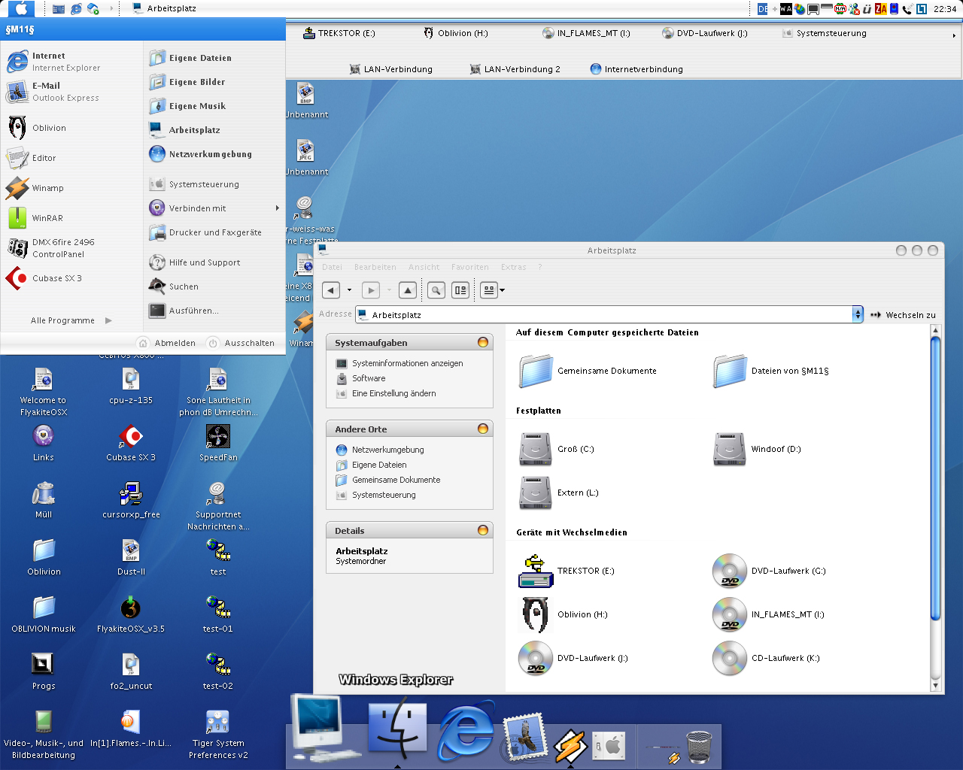Open the Ansicht menu

(424, 267)
